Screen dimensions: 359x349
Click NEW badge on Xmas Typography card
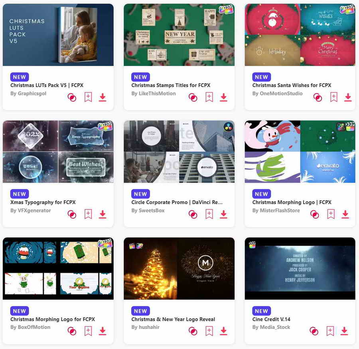[x=20, y=194]
